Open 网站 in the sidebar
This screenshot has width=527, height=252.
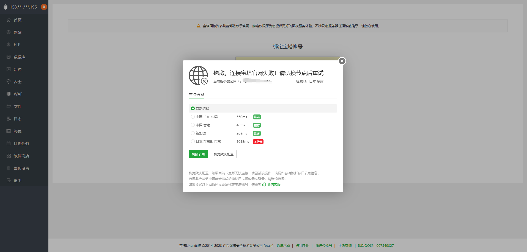18,32
